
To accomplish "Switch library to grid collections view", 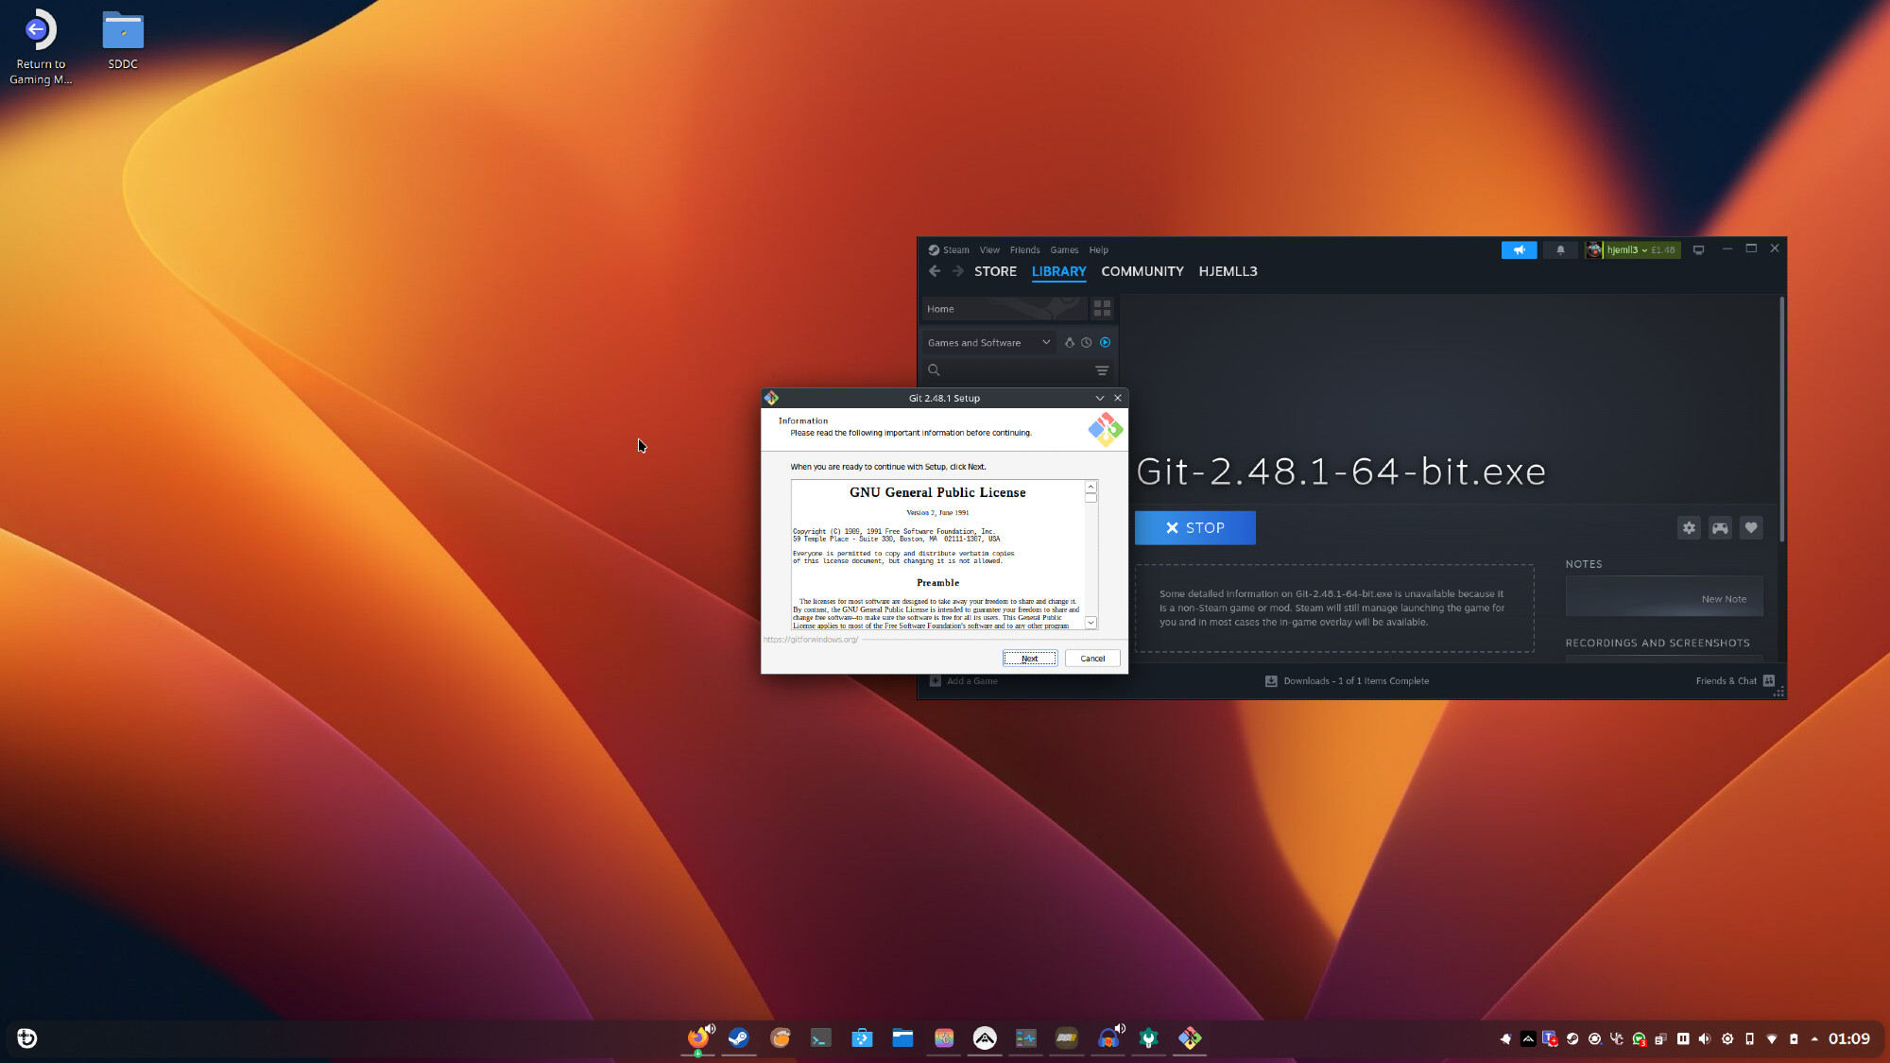I will pyautogui.click(x=1102, y=309).
